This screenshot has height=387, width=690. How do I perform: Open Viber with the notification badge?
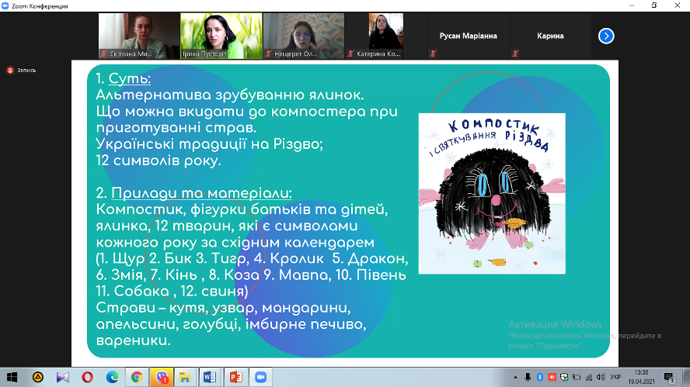(x=162, y=377)
